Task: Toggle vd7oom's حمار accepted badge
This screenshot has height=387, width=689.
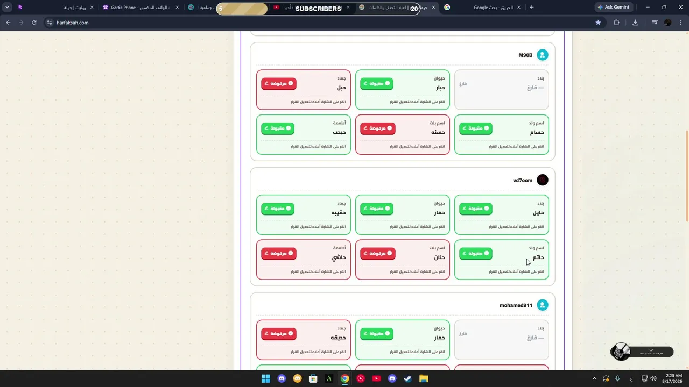Action: 377,209
